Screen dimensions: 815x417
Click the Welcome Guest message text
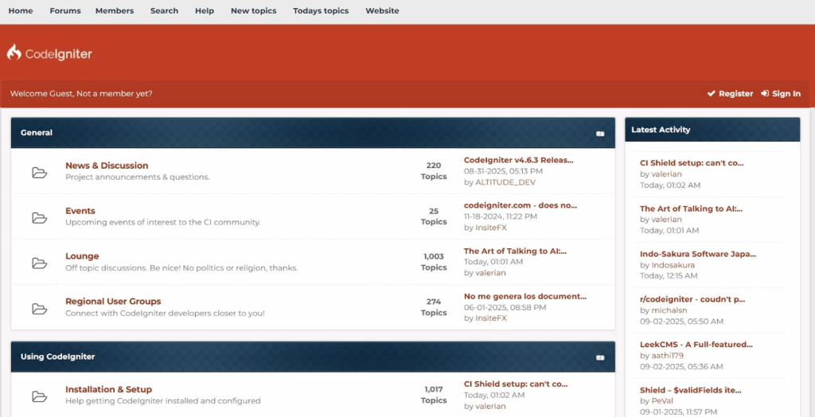tap(81, 94)
